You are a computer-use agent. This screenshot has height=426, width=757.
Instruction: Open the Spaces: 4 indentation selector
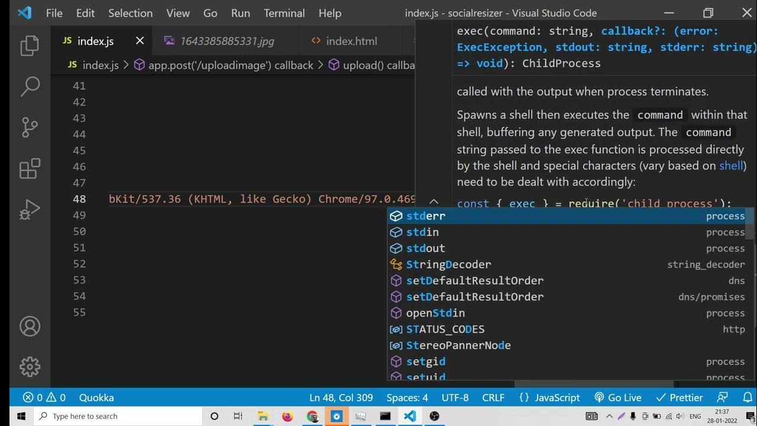[407, 398]
